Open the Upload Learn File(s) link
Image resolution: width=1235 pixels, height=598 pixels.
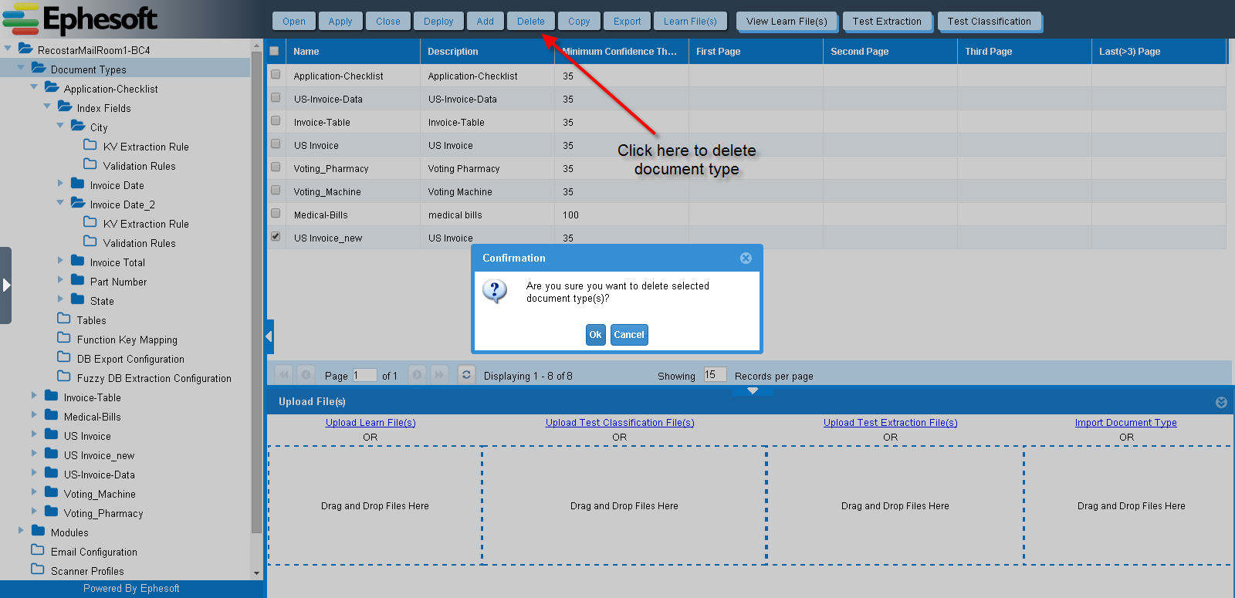tap(370, 423)
